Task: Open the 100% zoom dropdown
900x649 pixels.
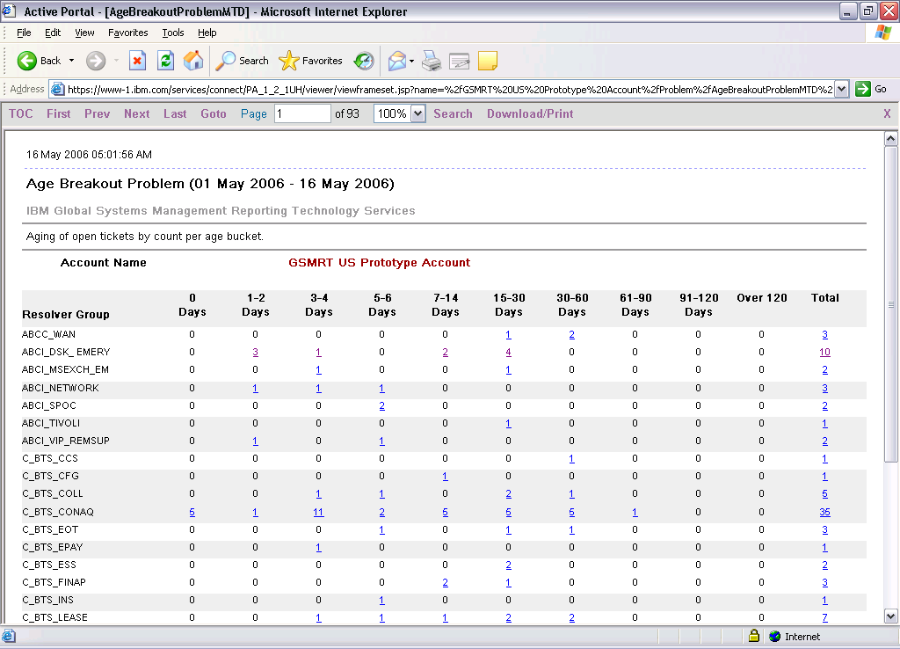Action: [x=417, y=113]
